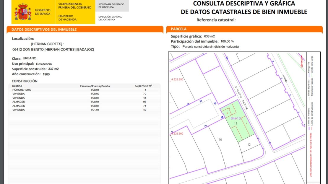This screenshot has width=328, height=184.
Task: Click the 'CONSTRUCCIÓN' subsection heading
Action: [x=25, y=81]
